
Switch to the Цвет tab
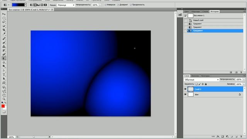[186, 12]
